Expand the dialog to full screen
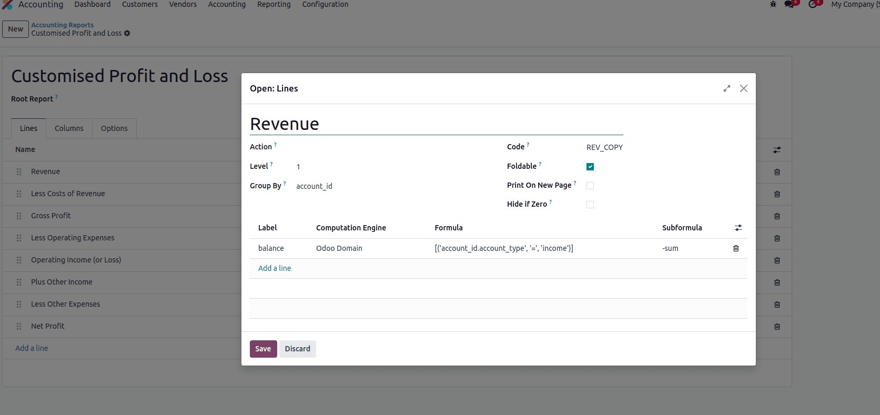This screenshot has height=415, width=880. pos(727,88)
